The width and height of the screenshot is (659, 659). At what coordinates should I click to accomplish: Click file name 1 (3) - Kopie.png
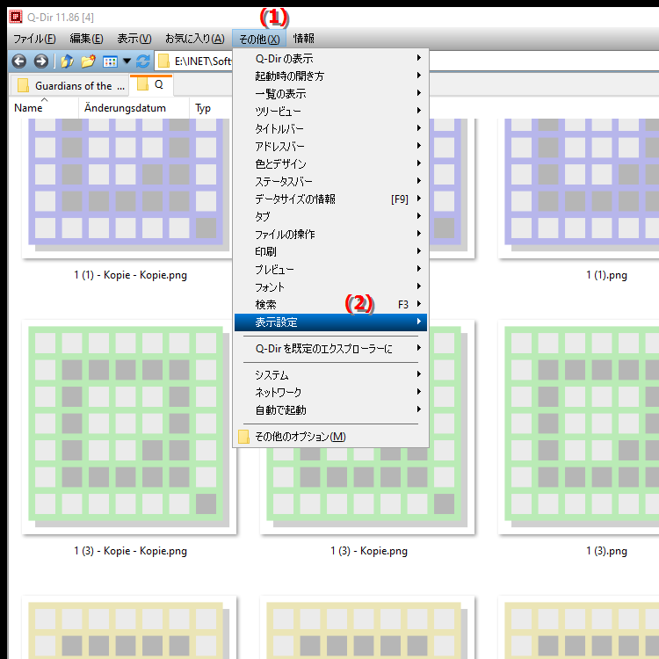[369, 551]
